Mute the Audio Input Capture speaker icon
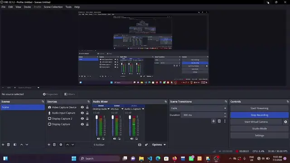 click(x=132, y=139)
